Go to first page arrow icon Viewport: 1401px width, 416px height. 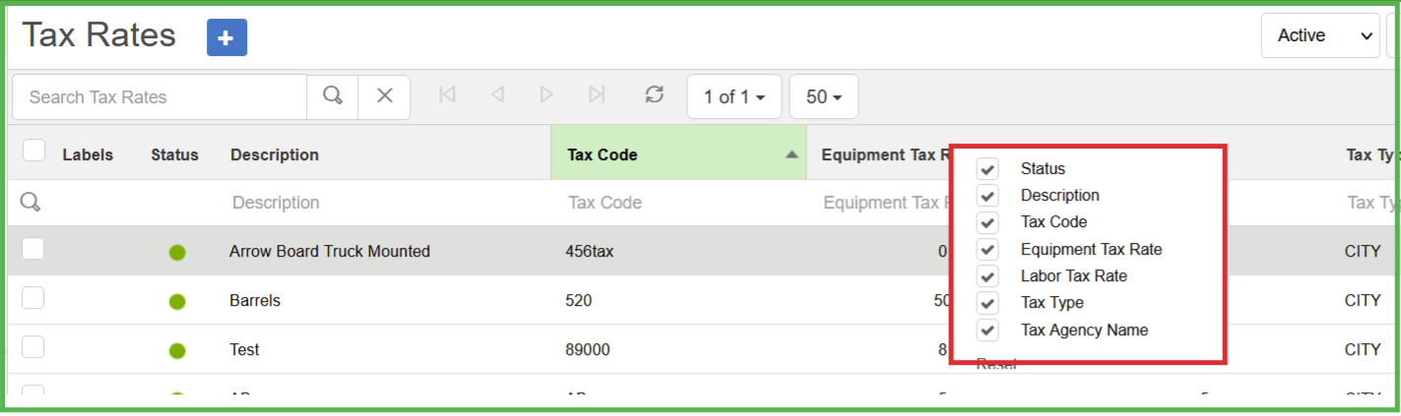pyautogui.click(x=447, y=95)
